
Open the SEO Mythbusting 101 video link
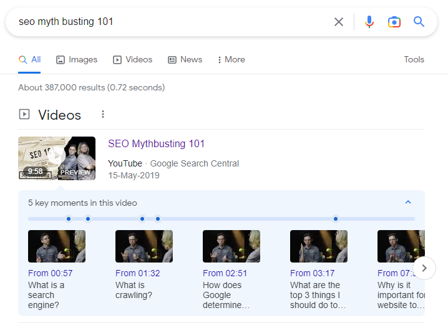[x=156, y=143]
